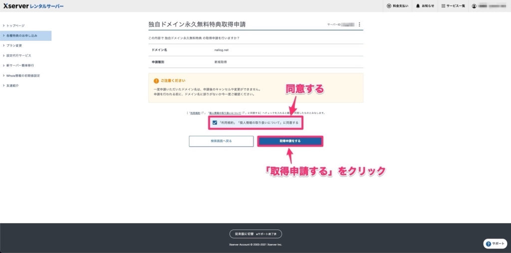Click the orange ご注意ください warning icon

[156, 80]
